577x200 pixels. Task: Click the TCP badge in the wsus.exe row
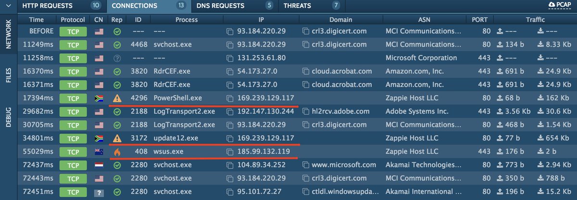pos(73,152)
